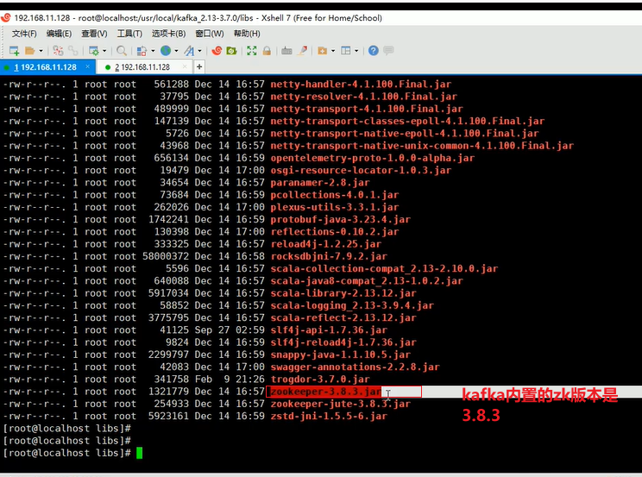
Task: Close session tab 2
Action: [x=185, y=66]
